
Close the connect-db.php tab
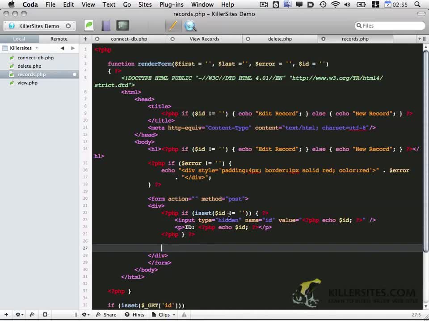97,39
